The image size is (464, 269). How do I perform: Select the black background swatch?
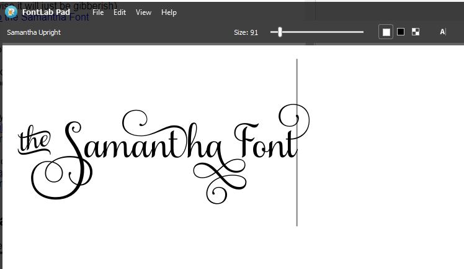point(401,32)
